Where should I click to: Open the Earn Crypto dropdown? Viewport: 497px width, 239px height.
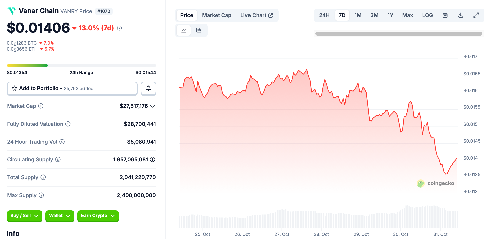click(x=98, y=216)
